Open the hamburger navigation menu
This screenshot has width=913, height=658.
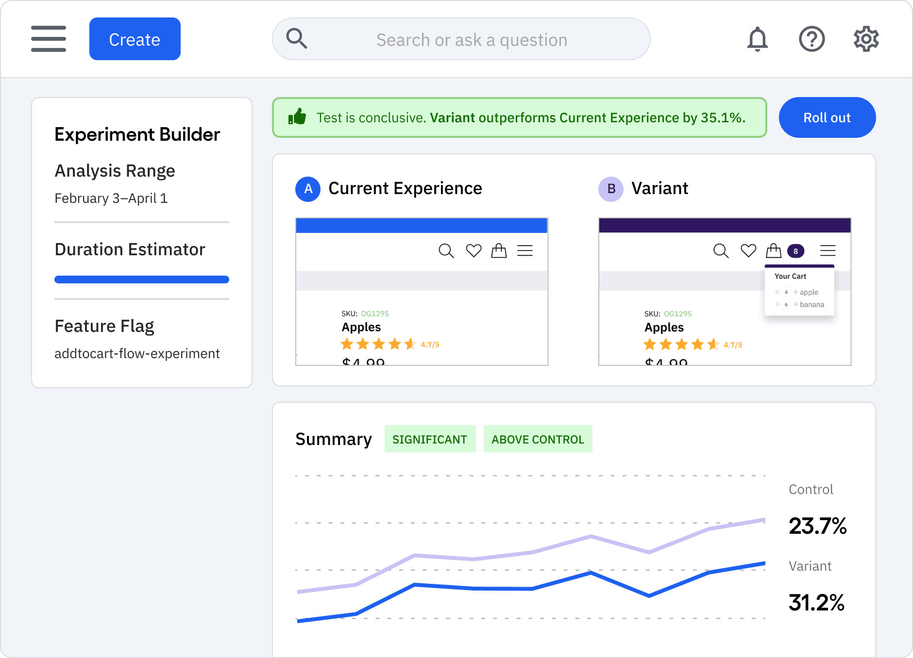[x=49, y=39]
